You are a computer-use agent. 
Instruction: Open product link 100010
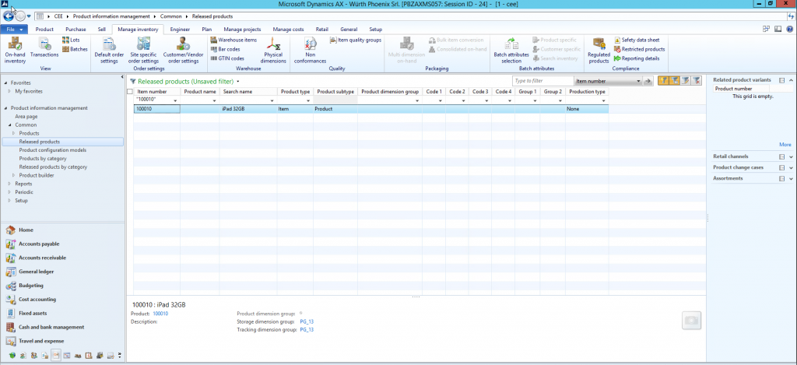coord(160,314)
